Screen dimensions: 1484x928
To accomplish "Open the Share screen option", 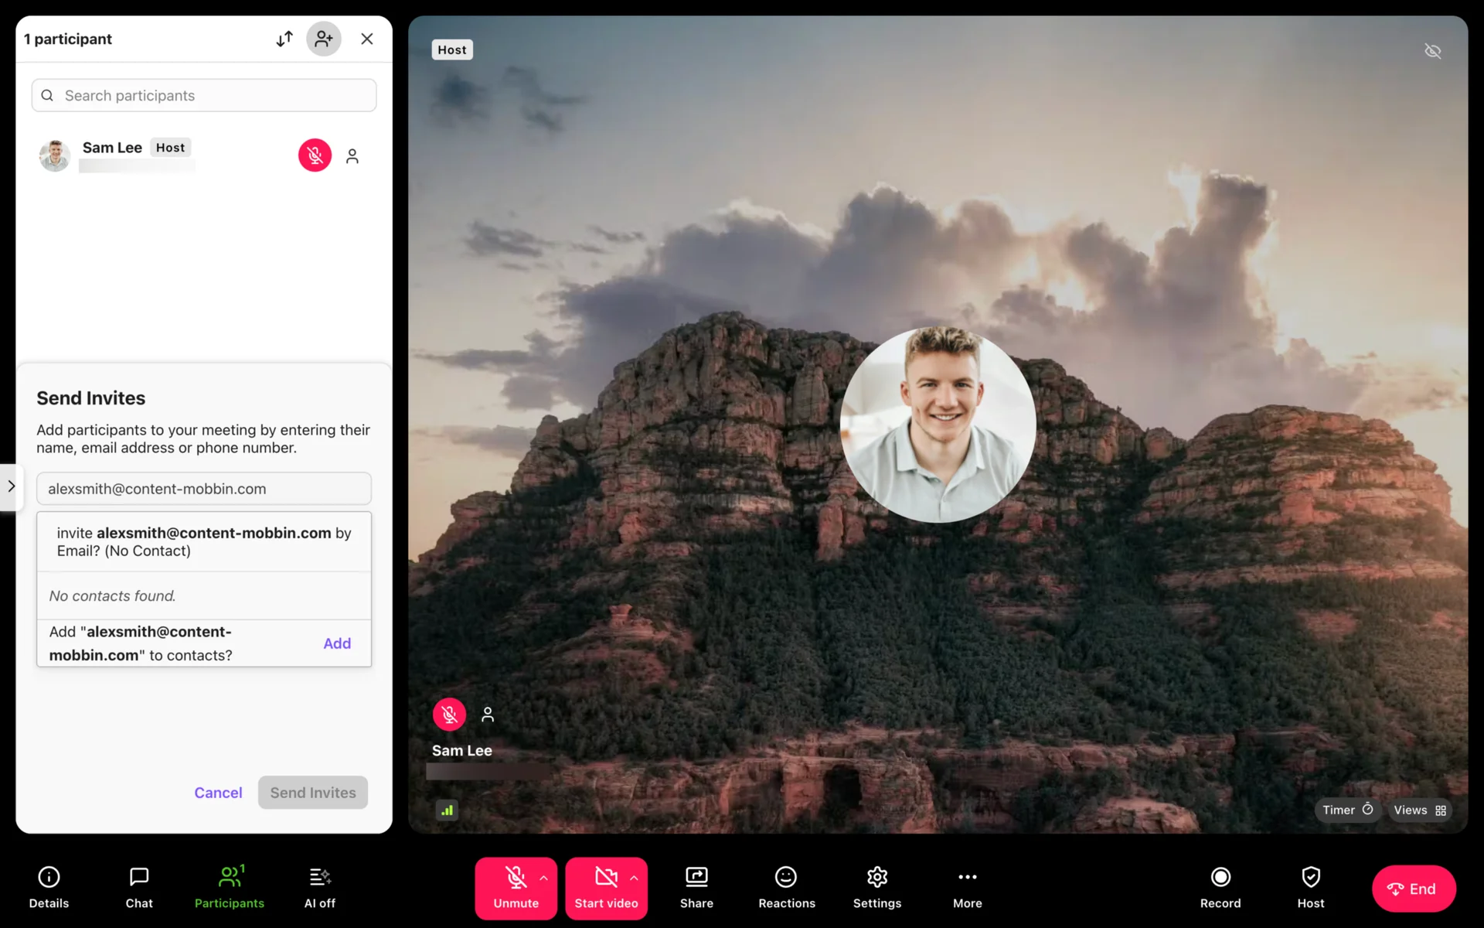I will coord(696,887).
